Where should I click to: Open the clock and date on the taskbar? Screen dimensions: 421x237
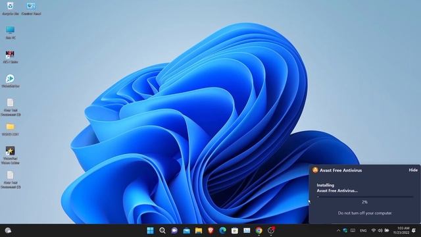click(x=401, y=230)
